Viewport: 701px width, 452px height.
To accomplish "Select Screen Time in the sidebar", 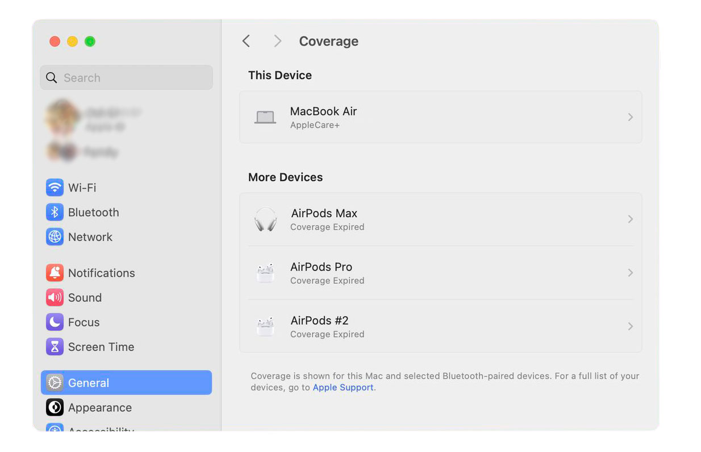I will [x=126, y=347].
